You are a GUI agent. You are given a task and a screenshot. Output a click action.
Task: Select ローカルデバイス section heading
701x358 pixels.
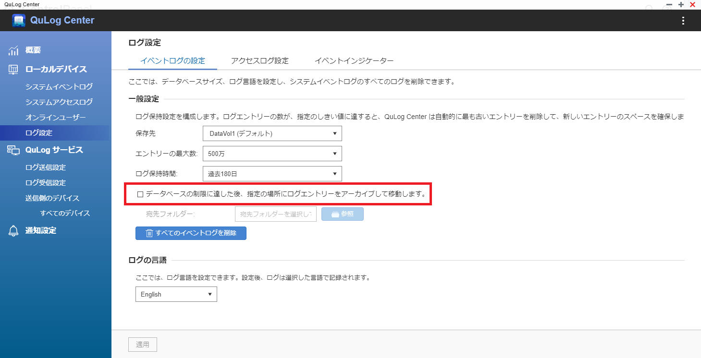pyautogui.click(x=56, y=69)
